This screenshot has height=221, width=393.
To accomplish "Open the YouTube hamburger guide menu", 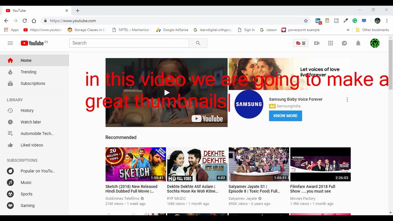I will tap(10, 43).
